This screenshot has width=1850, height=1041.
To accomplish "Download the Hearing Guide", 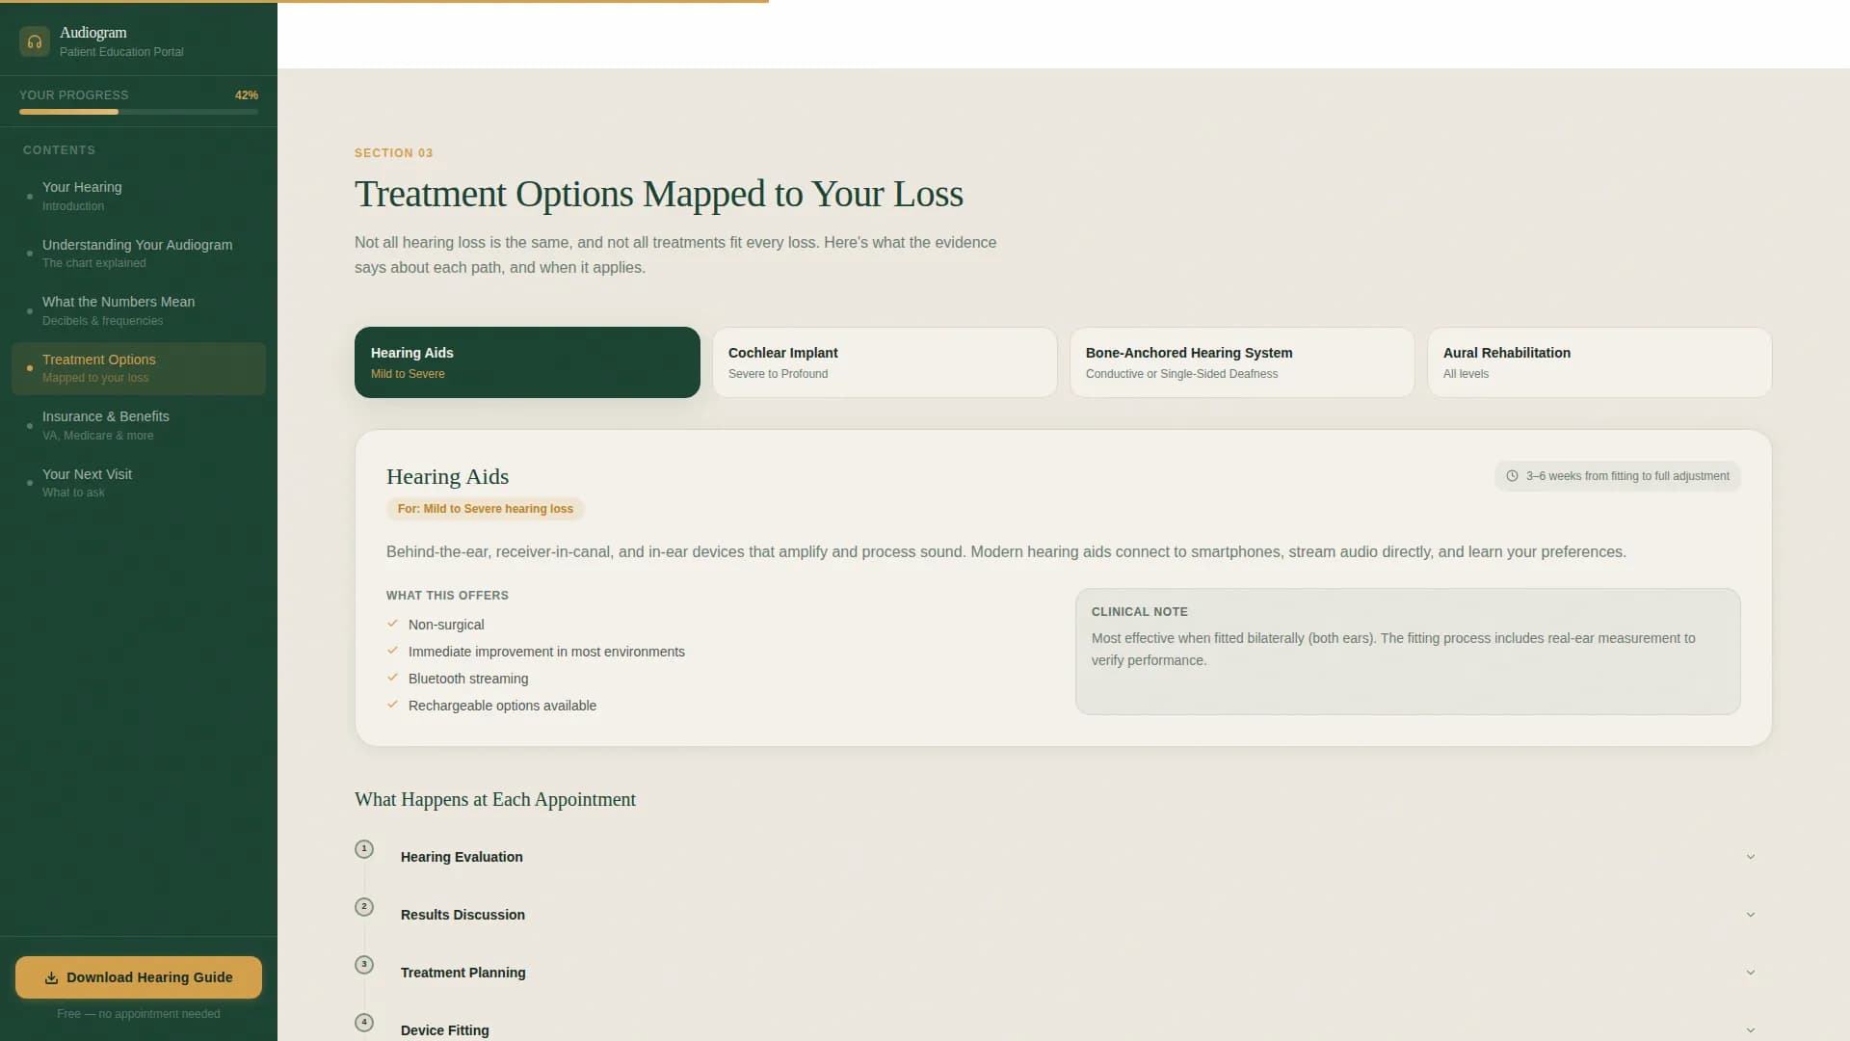I will tap(139, 977).
